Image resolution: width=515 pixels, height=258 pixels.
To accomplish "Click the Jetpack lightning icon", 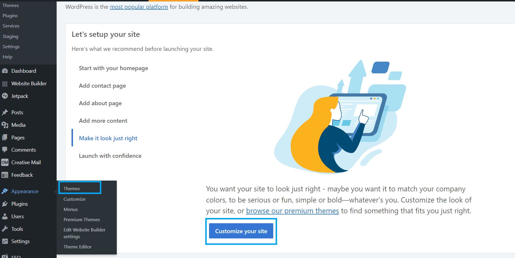I will pos(5,96).
